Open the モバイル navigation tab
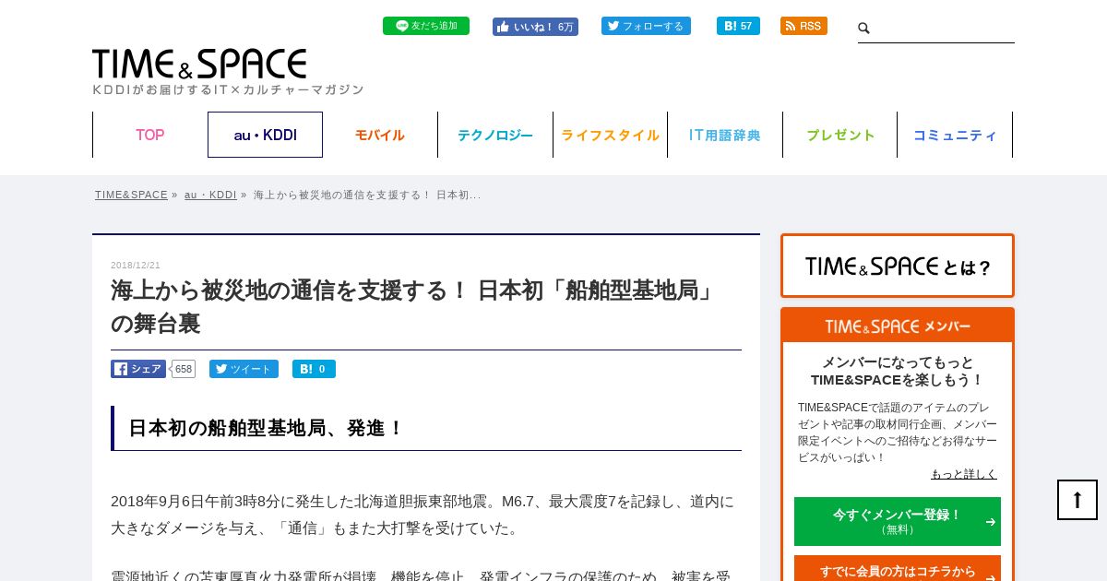1107x581 pixels. point(380,135)
